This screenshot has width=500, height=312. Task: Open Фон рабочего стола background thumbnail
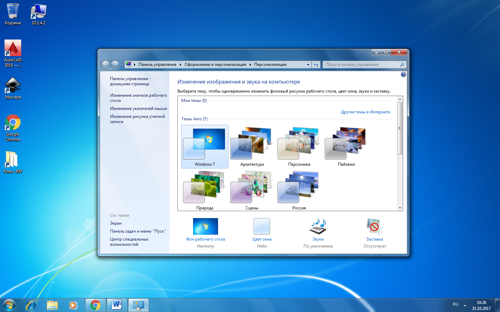206,226
